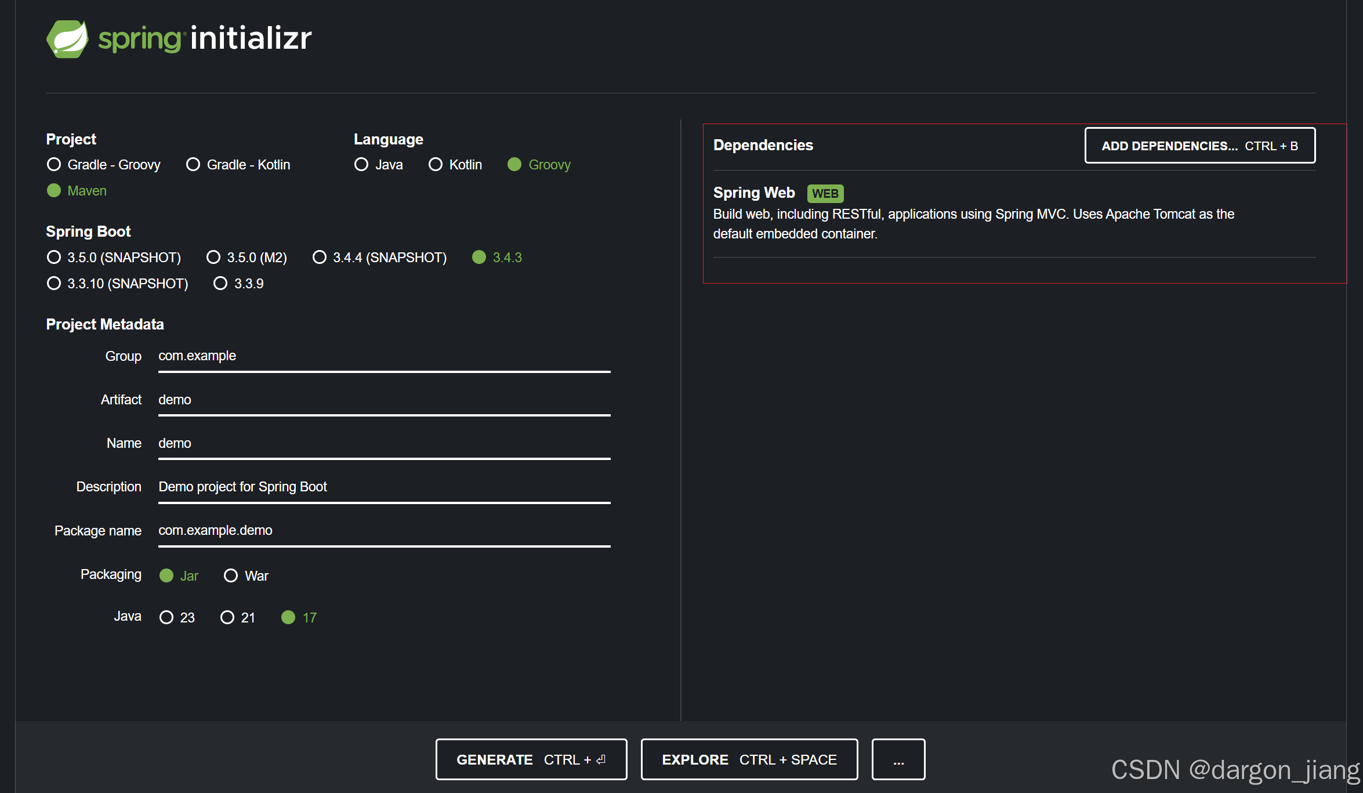Viewport: 1363px width, 793px height.
Task: Open the more options ellipsis button
Action: pyautogui.click(x=898, y=759)
